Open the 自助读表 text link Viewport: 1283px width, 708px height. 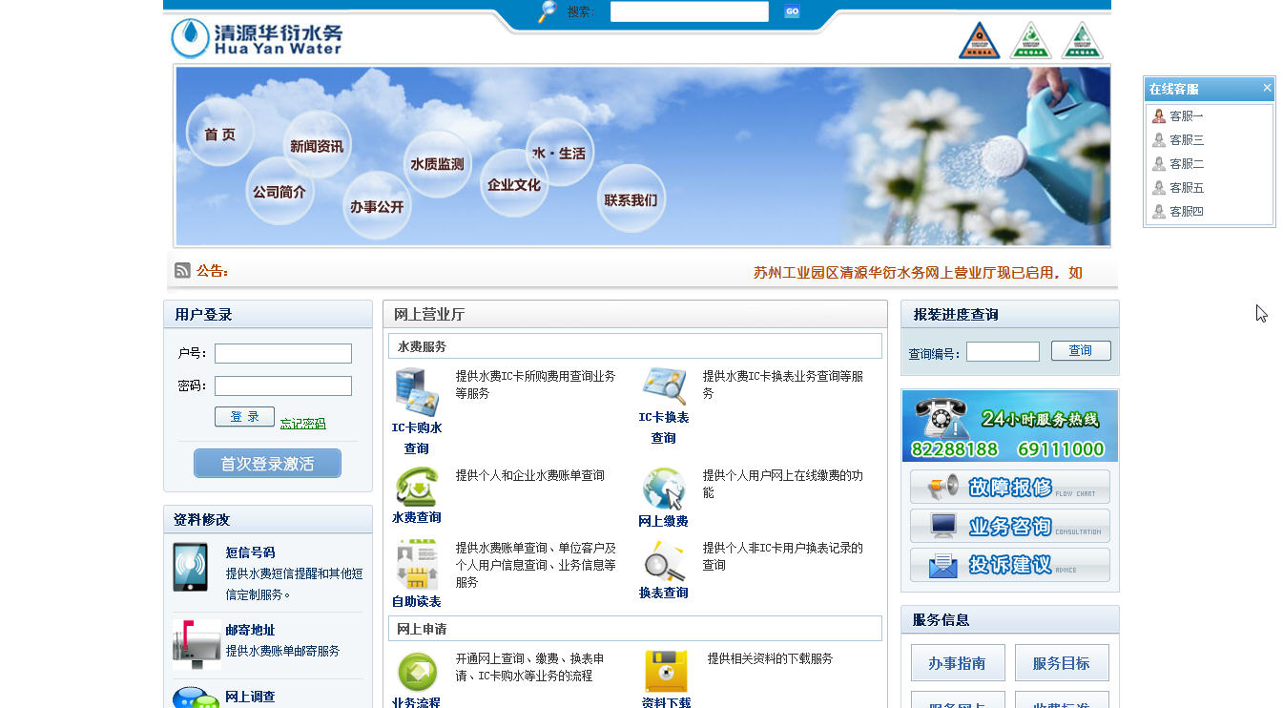click(417, 601)
